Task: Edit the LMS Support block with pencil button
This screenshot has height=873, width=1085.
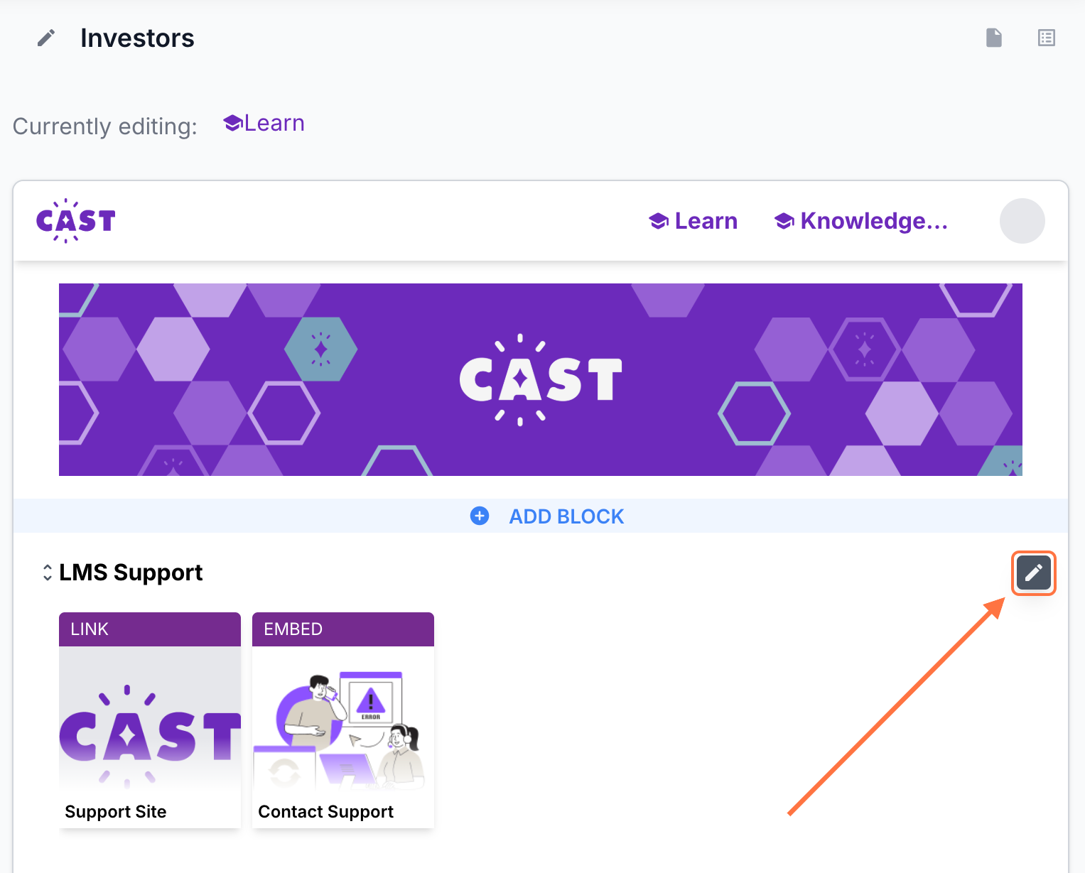Action: click(1033, 573)
